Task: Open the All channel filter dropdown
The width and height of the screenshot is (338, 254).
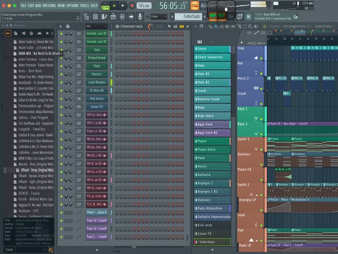Action: 97,26
